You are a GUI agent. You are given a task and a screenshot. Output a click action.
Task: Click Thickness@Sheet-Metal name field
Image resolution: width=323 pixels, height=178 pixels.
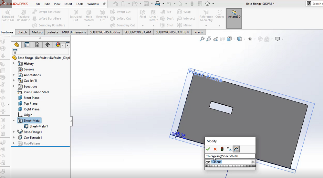click(x=230, y=156)
